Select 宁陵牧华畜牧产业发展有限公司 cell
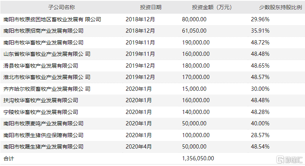The height and width of the screenshot is (166, 305). (41, 112)
